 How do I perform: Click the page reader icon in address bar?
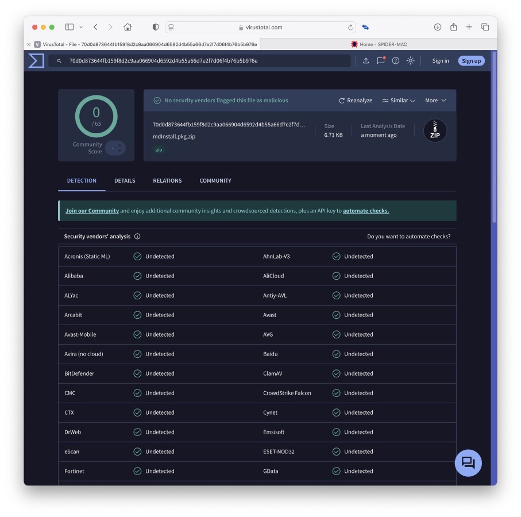(x=171, y=27)
